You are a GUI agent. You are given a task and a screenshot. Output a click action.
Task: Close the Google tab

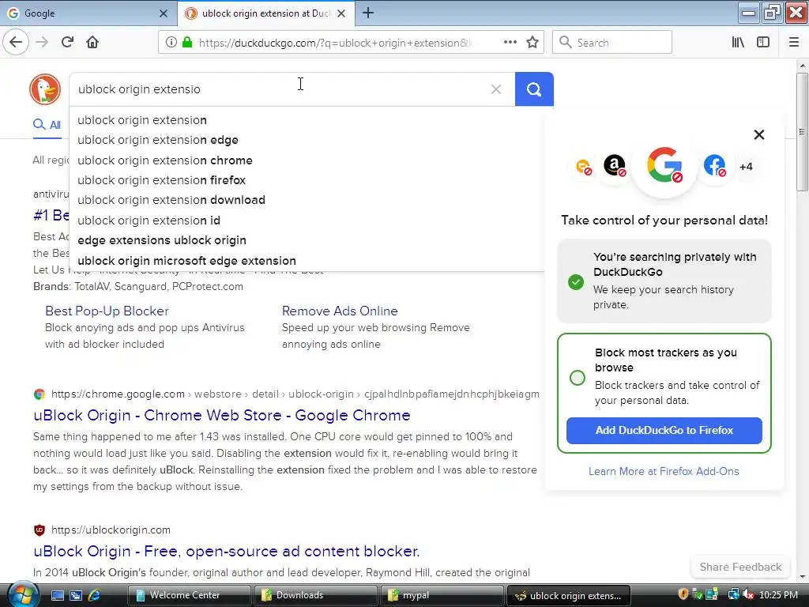click(163, 13)
